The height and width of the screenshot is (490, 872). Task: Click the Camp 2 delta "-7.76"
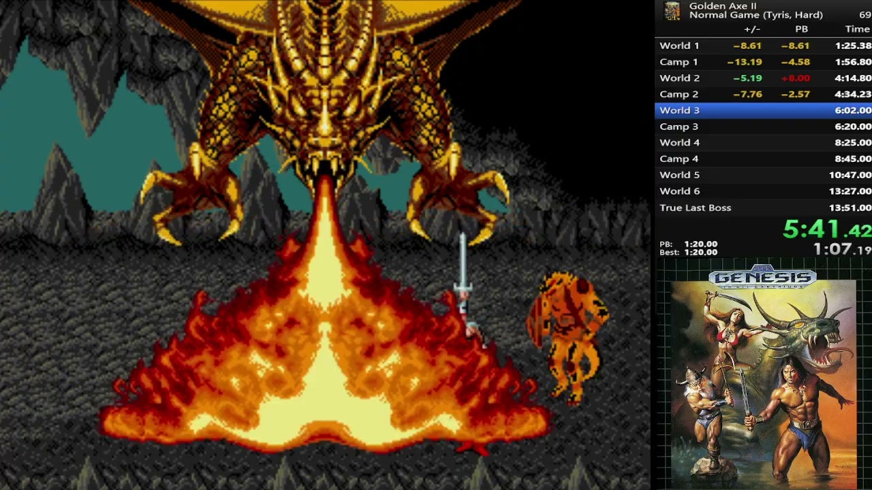pos(747,95)
